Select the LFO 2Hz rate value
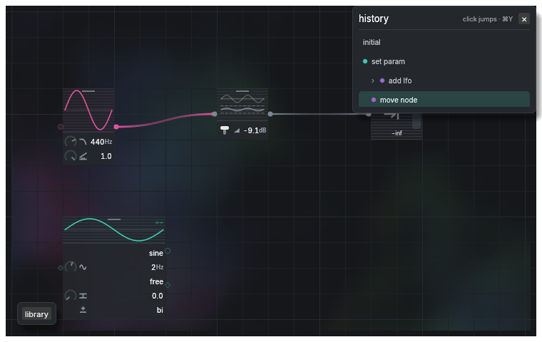 click(x=158, y=267)
